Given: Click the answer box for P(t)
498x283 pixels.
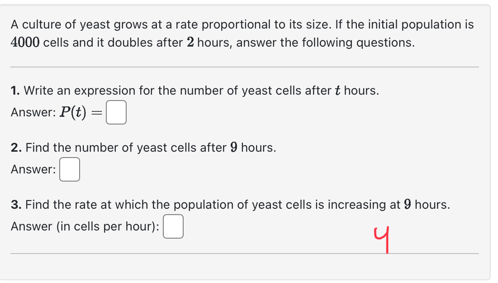Looking at the screenshot, I should pyautogui.click(x=116, y=112).
